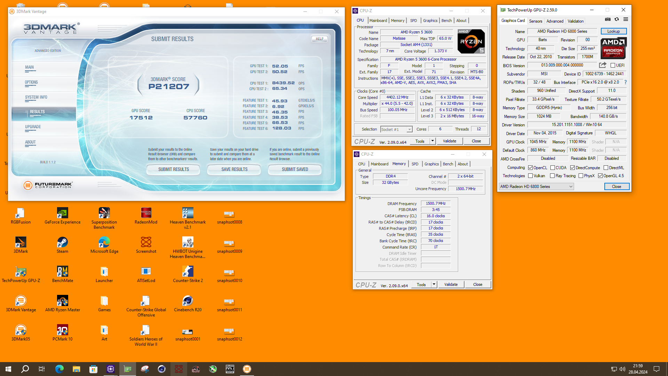
Task: Expand Tools dropdown arrow in CPU-Z CPU window
Action: [432, 141]
